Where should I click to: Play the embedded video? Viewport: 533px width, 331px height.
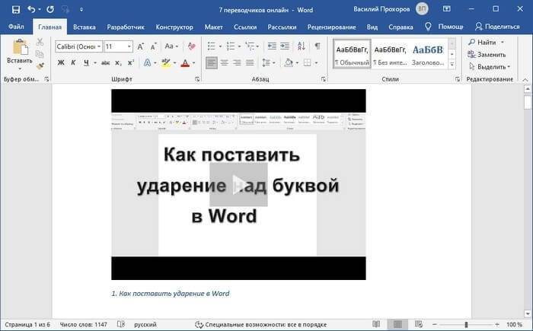pyautogui.click(x=238, y=185)
